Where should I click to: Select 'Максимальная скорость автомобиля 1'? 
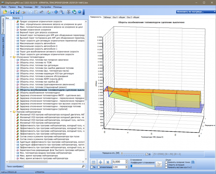coord(39,49)
